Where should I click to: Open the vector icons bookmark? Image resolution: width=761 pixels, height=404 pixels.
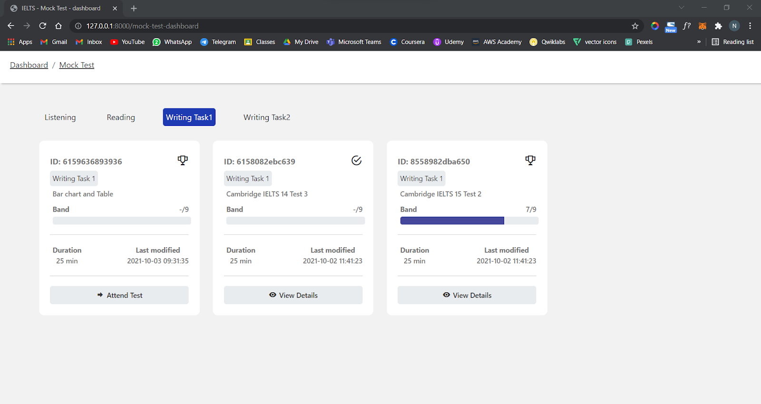[x=595, y=42]
